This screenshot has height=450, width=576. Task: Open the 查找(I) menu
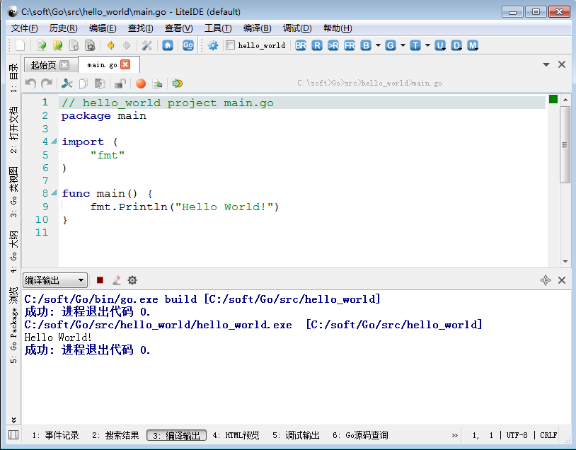pos(140,28)
